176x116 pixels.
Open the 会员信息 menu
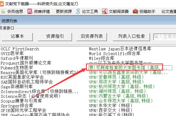point(15,11)
